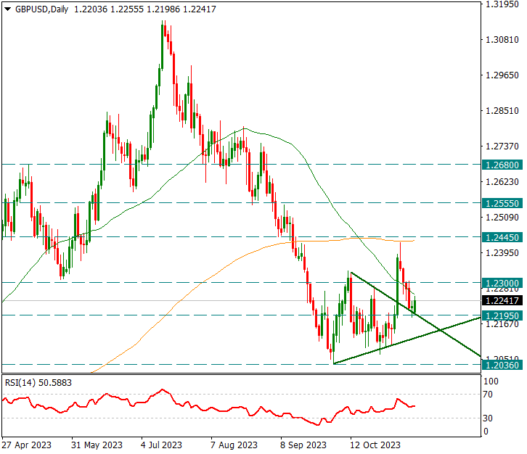
Task: Click the 1.26230 price axis value
Action: tap(502, 181)
